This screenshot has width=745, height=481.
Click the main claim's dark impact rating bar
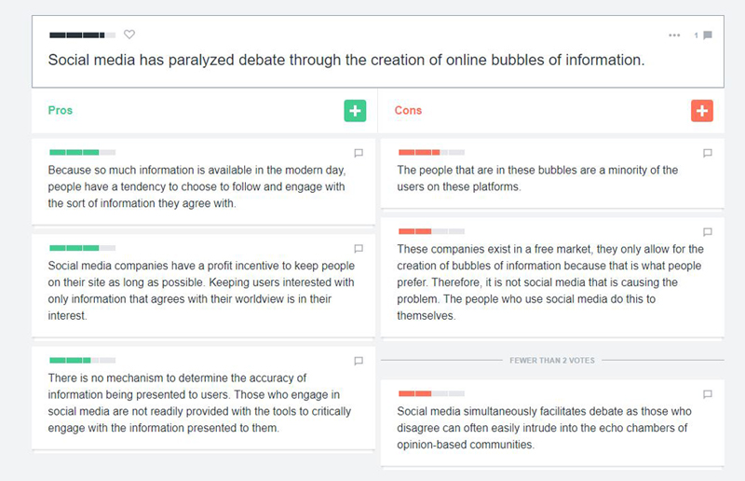pos(82,34)
